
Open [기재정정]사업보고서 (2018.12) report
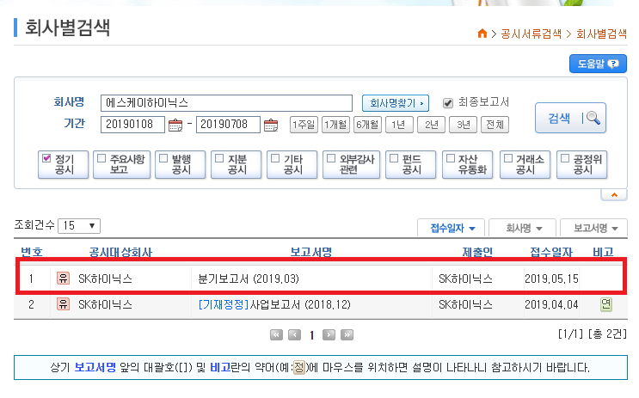pos(274,304)
